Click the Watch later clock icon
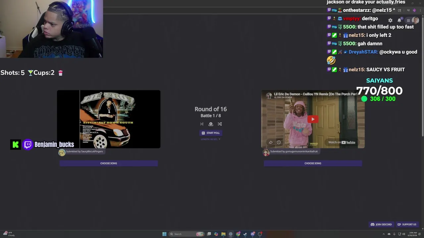The width and height of the screenshot is (424, 238). [279, 142]
